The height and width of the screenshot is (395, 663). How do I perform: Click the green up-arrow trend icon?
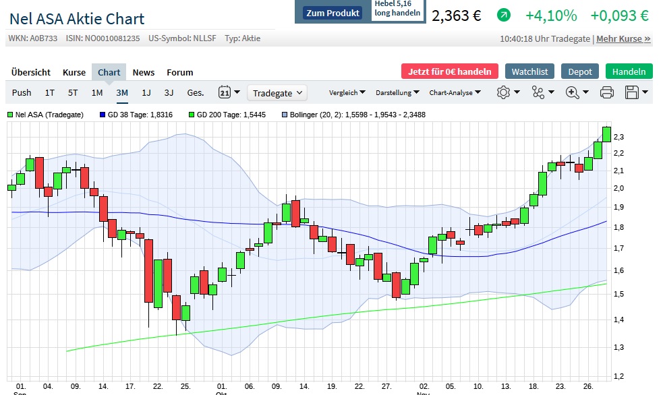tap(503, 16)
